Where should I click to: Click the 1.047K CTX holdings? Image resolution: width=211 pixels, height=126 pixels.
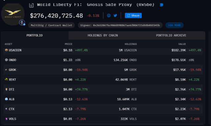click(128, 109)
